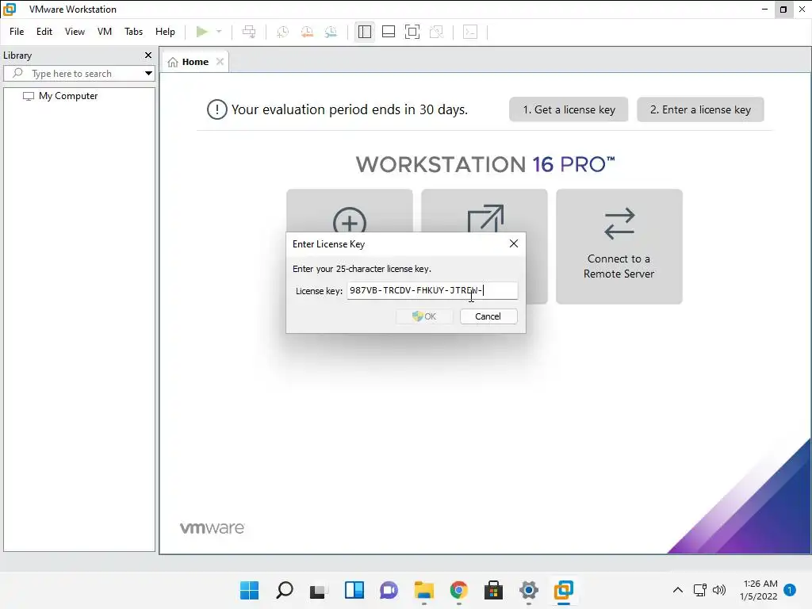Open the Edit menu

44,32
